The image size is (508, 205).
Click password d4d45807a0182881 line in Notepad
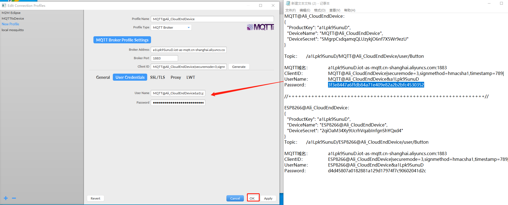(x=377, y=171)
